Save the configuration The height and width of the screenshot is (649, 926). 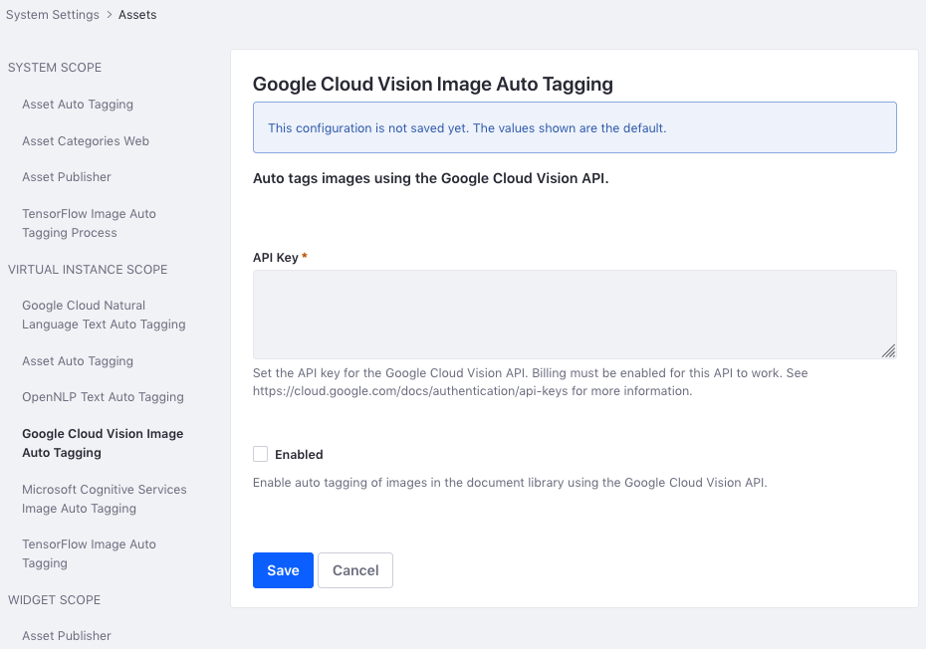pyautogui.click(x=283, y=570)
